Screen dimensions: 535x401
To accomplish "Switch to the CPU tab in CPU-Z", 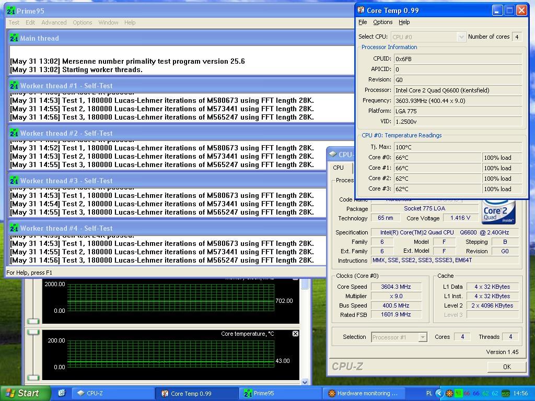I will [339, 168].
